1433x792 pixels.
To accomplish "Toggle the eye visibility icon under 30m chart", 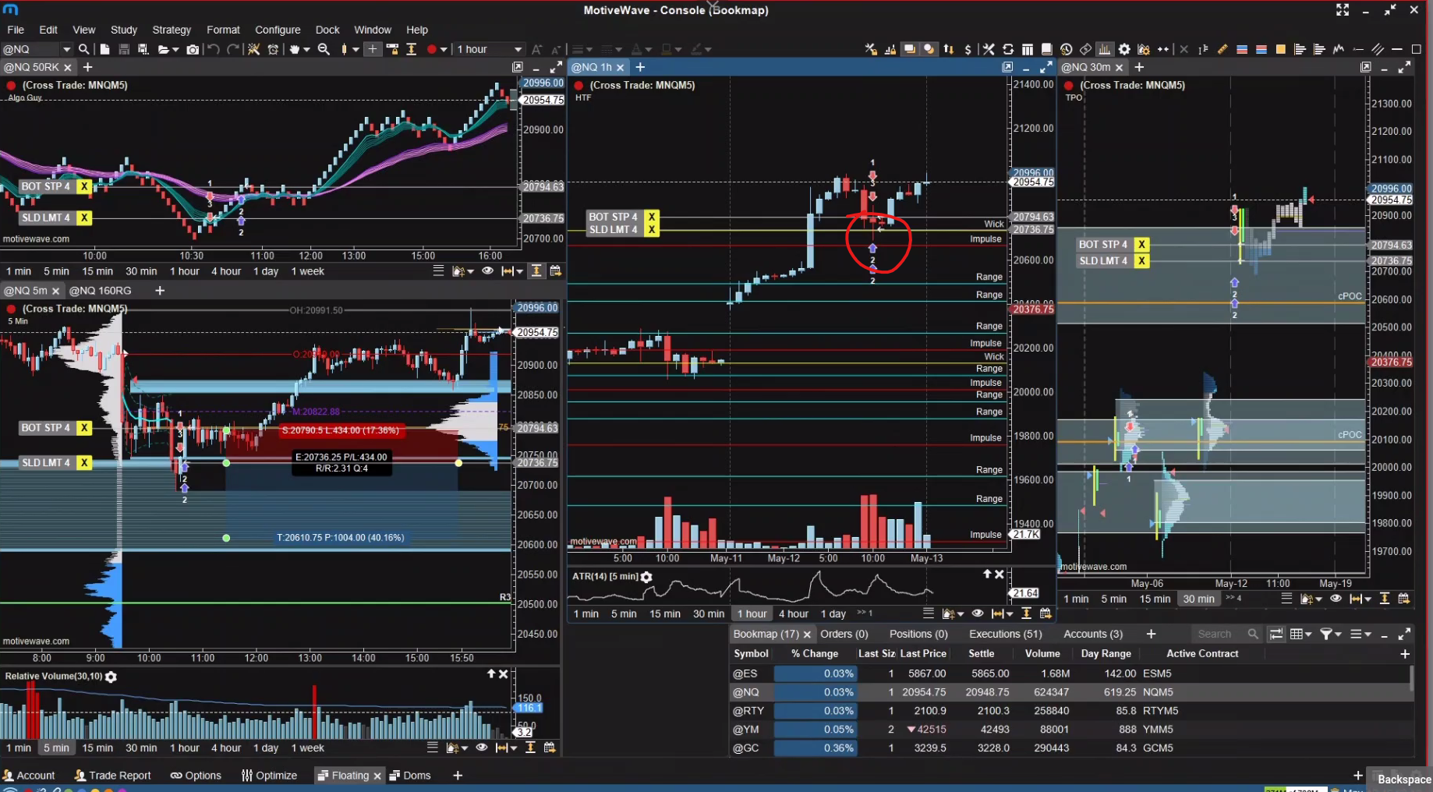I will pyautogui.click(x=1336, y=599).
